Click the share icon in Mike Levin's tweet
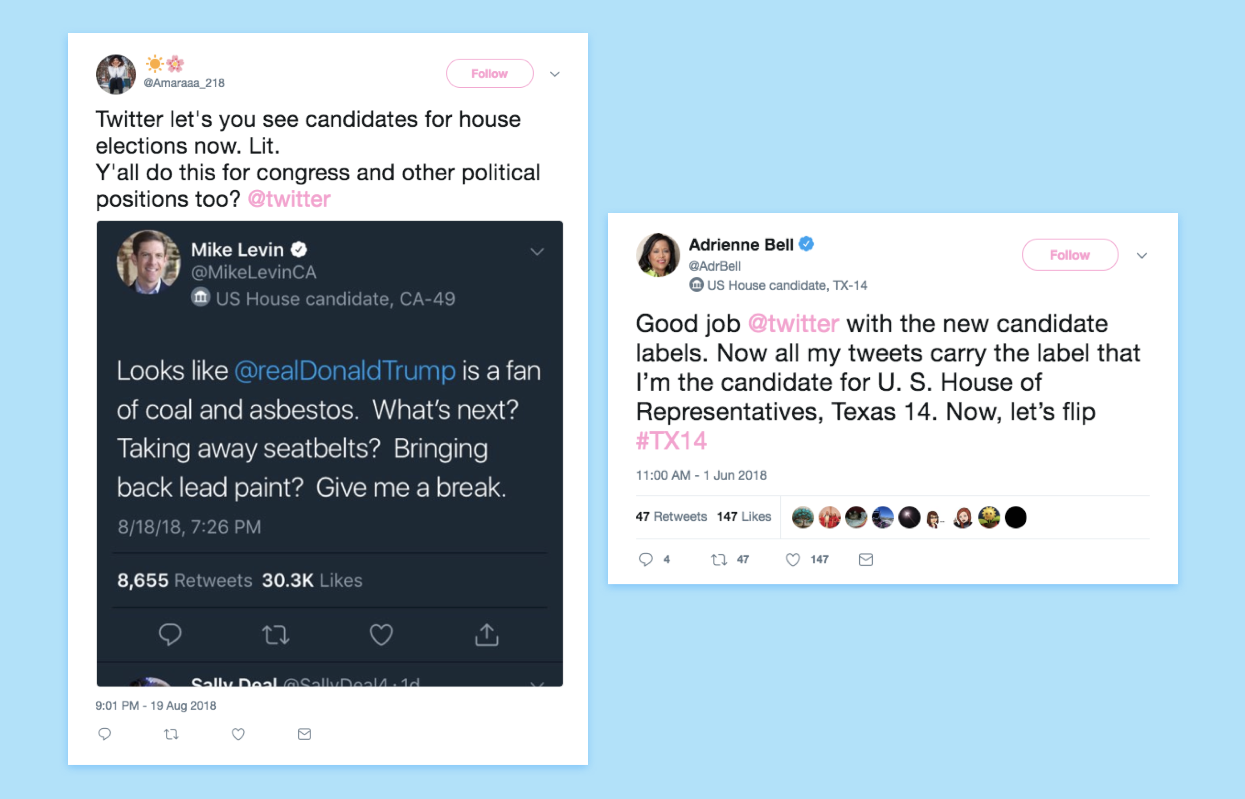 486,635
